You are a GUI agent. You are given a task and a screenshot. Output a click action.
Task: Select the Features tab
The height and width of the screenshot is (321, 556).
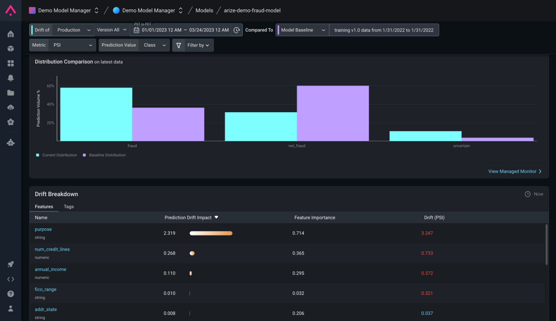click(44, 207)
